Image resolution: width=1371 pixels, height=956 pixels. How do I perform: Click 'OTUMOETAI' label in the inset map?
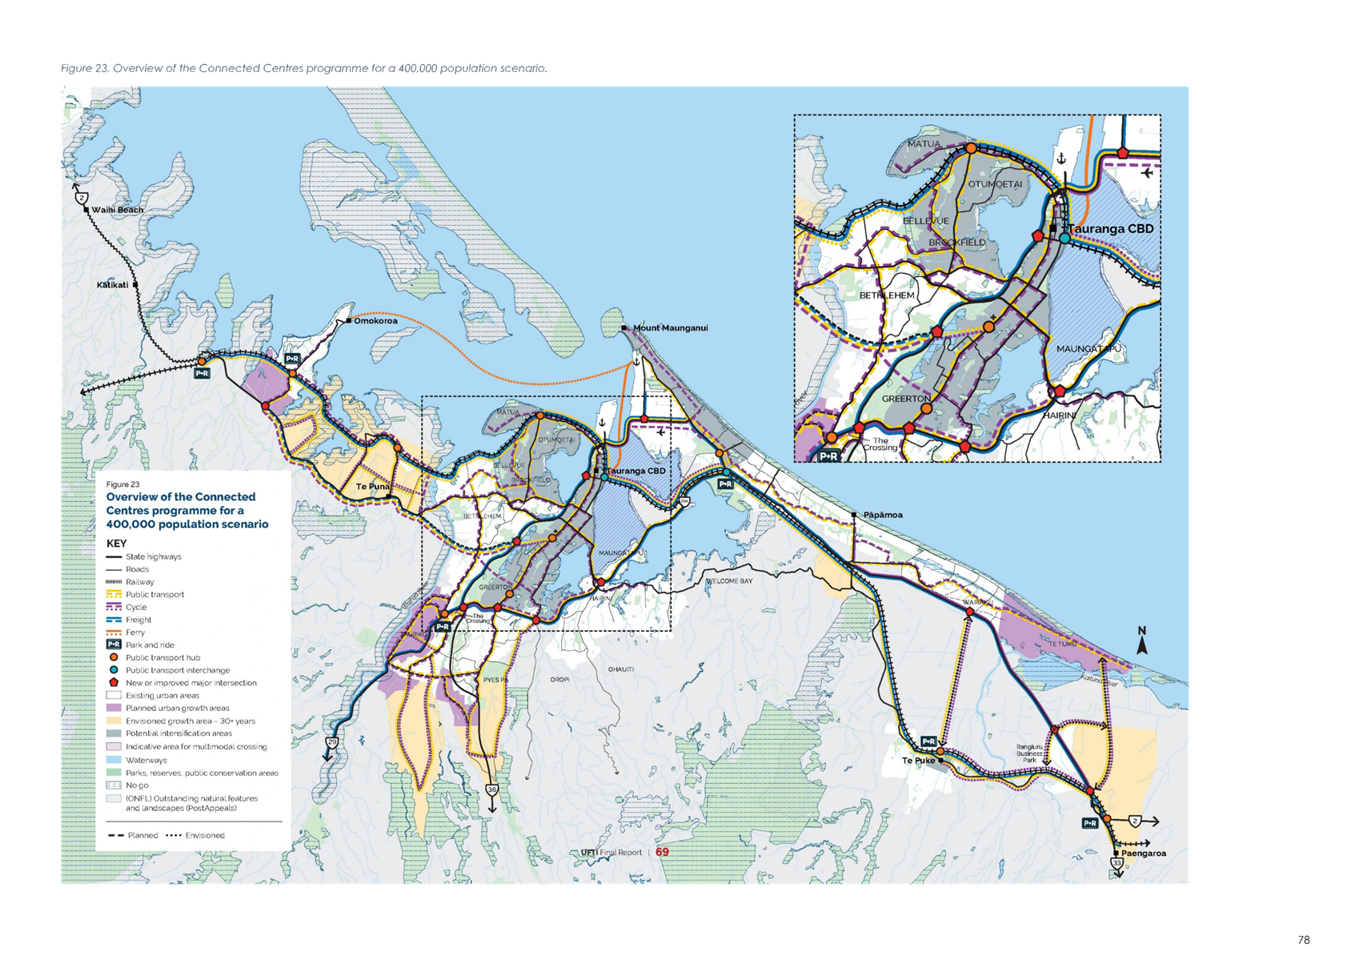pos(995,183)
